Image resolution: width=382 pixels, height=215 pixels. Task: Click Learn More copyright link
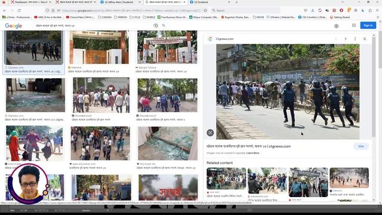point(252,153)
